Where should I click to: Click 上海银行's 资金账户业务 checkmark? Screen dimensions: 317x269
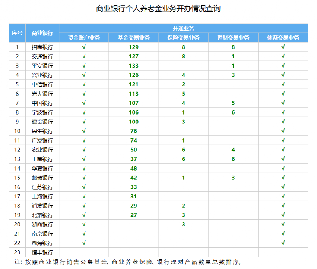(x=85, y=196)
